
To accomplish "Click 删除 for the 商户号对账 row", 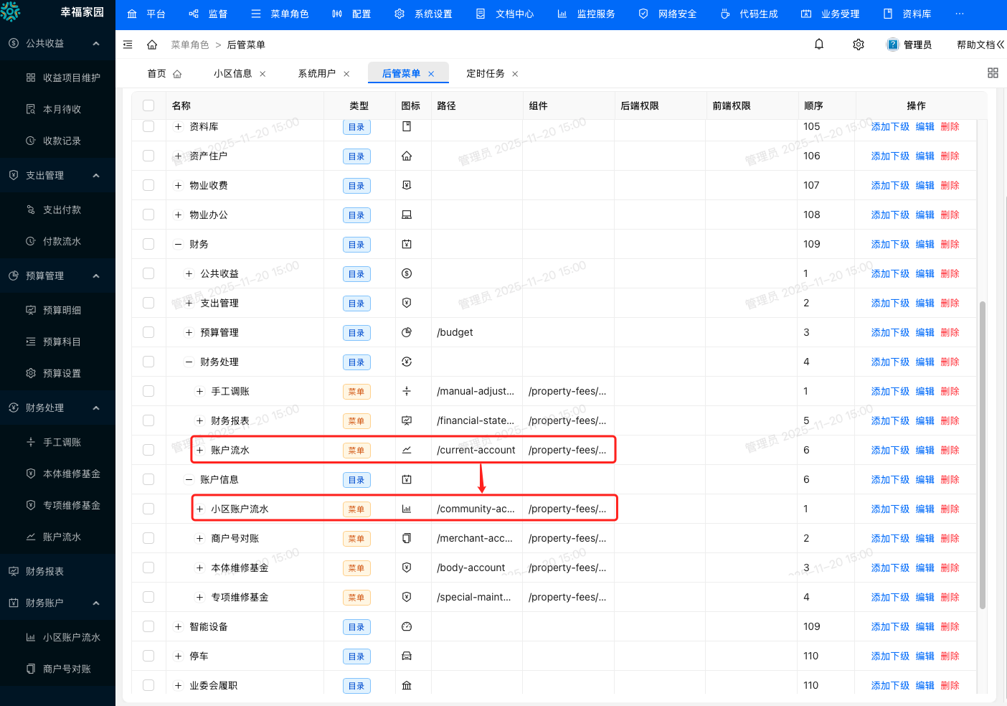I will click(950, 538).
